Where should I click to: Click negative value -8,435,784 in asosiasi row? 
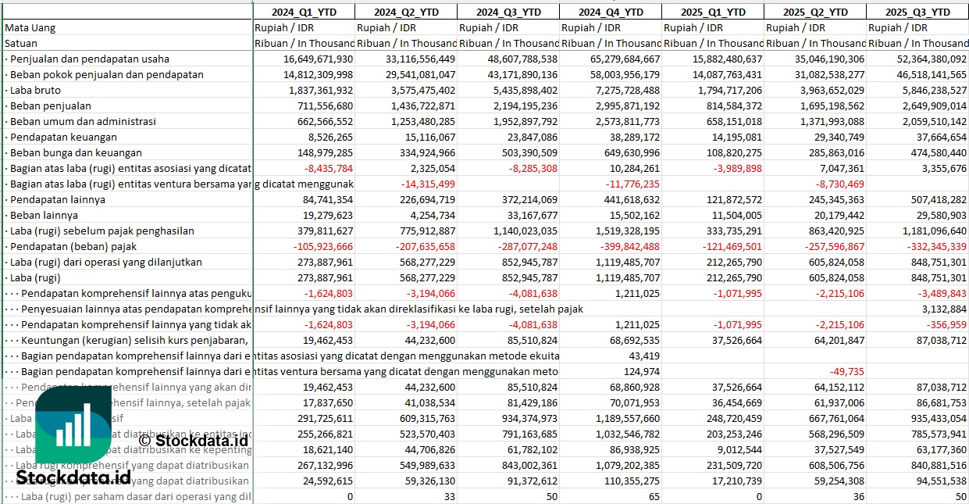[x=330, y=168]
